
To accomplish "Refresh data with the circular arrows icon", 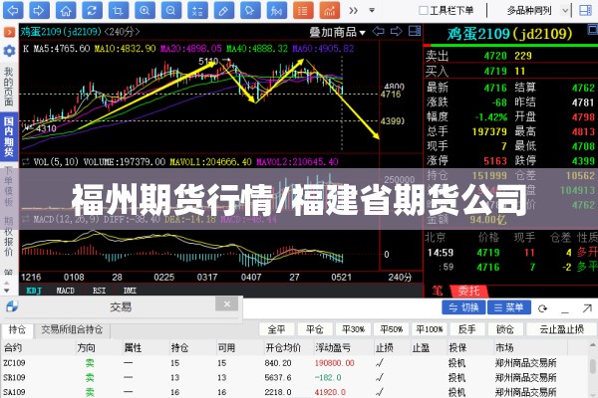I will pos(92,10).
